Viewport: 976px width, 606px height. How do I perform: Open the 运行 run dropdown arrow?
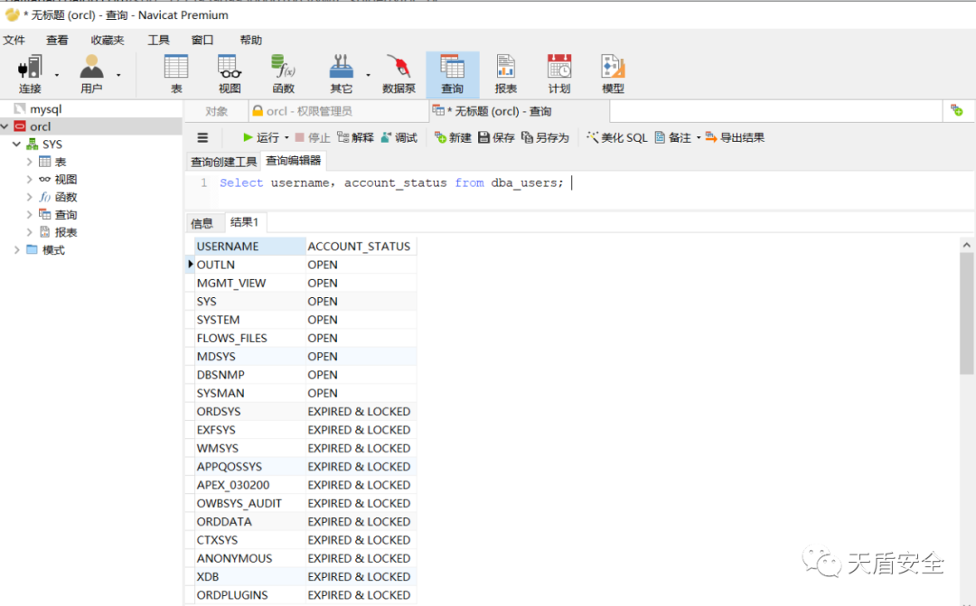point(286,138)
